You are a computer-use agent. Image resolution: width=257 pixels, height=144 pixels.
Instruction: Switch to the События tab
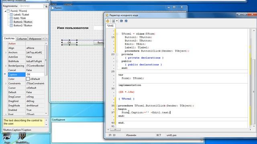pos(22,39)
